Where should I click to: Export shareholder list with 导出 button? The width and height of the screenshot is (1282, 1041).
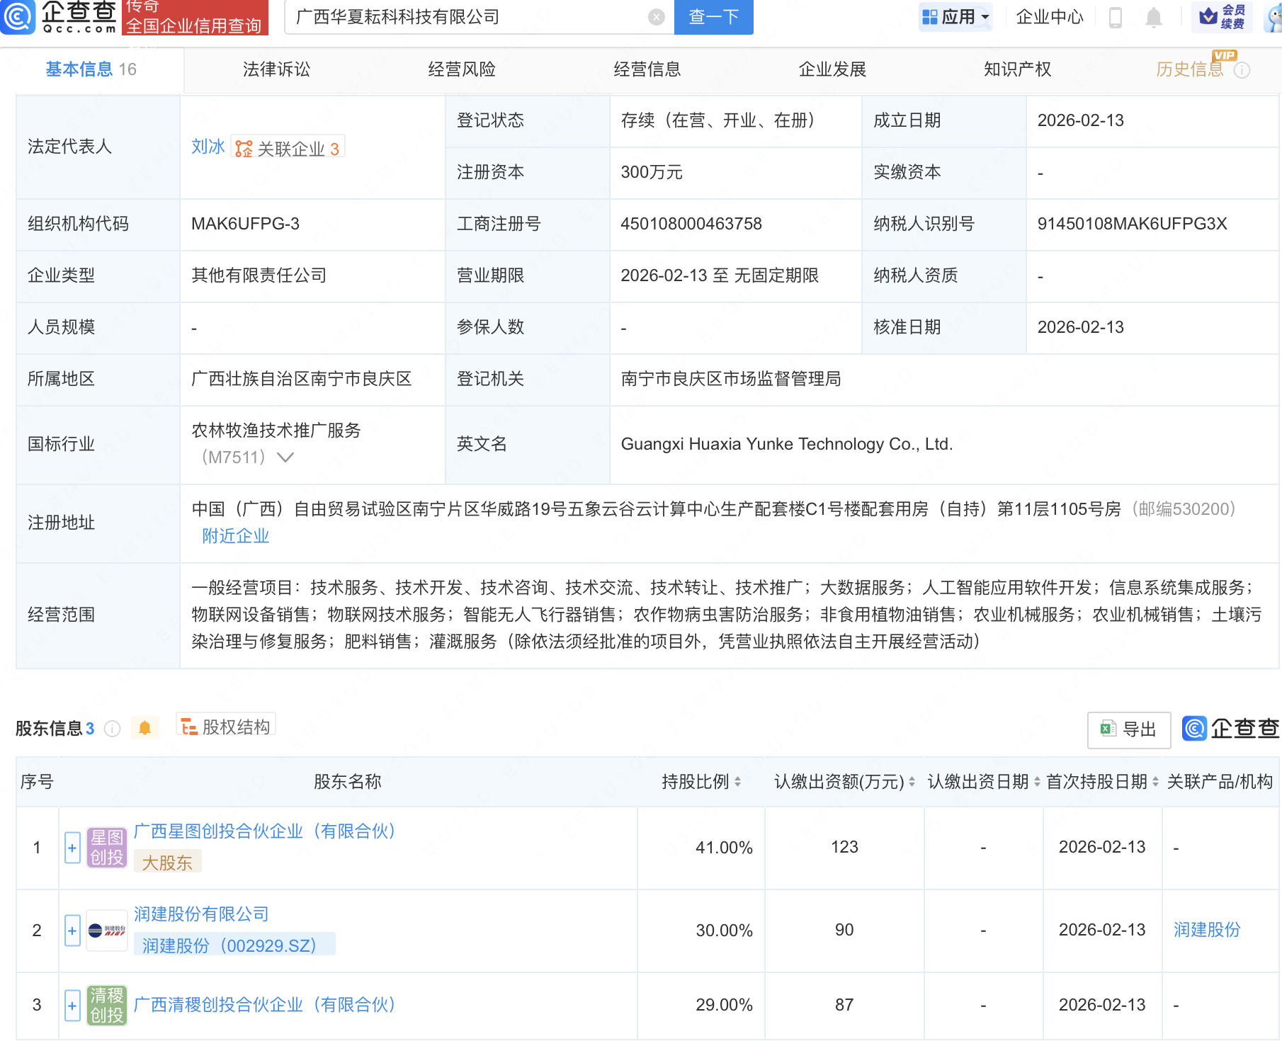tap(1128, 729)
